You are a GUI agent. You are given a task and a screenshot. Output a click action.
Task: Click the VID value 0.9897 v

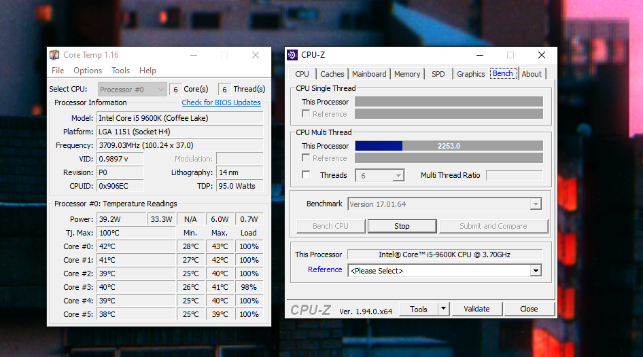[120, 159]
